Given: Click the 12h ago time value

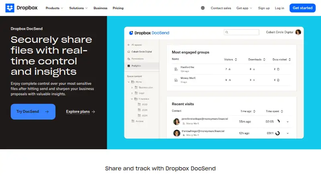Looking at the screenshot, I should 244,133.
